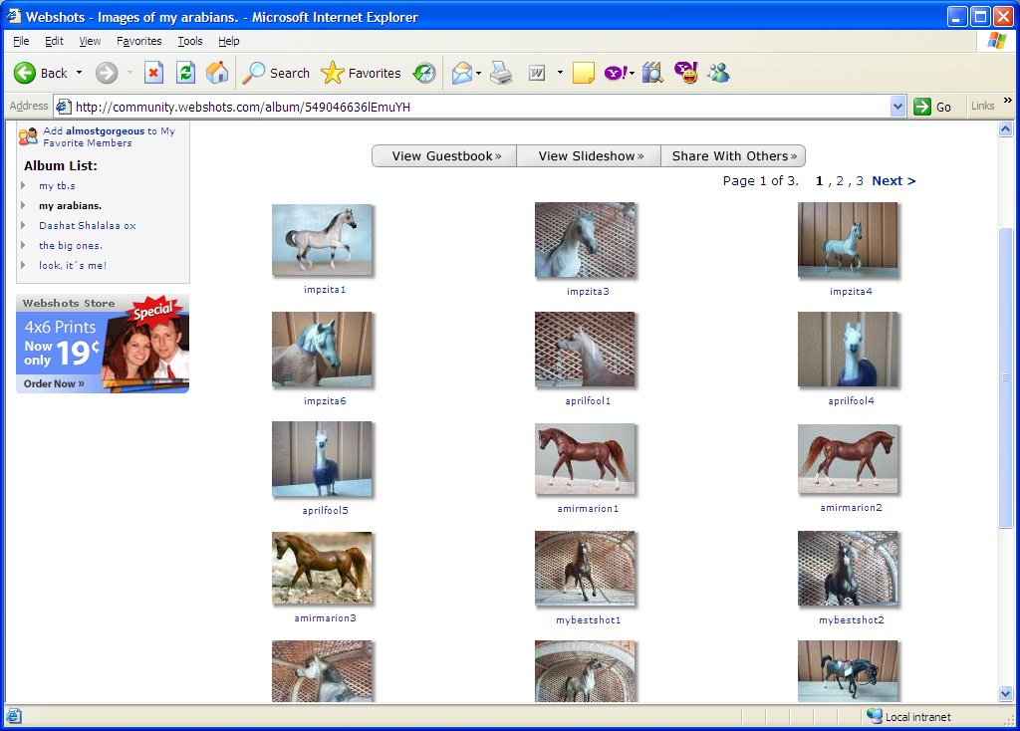Click the Research books icon
1020x731 pixels.
click(652, 73)
